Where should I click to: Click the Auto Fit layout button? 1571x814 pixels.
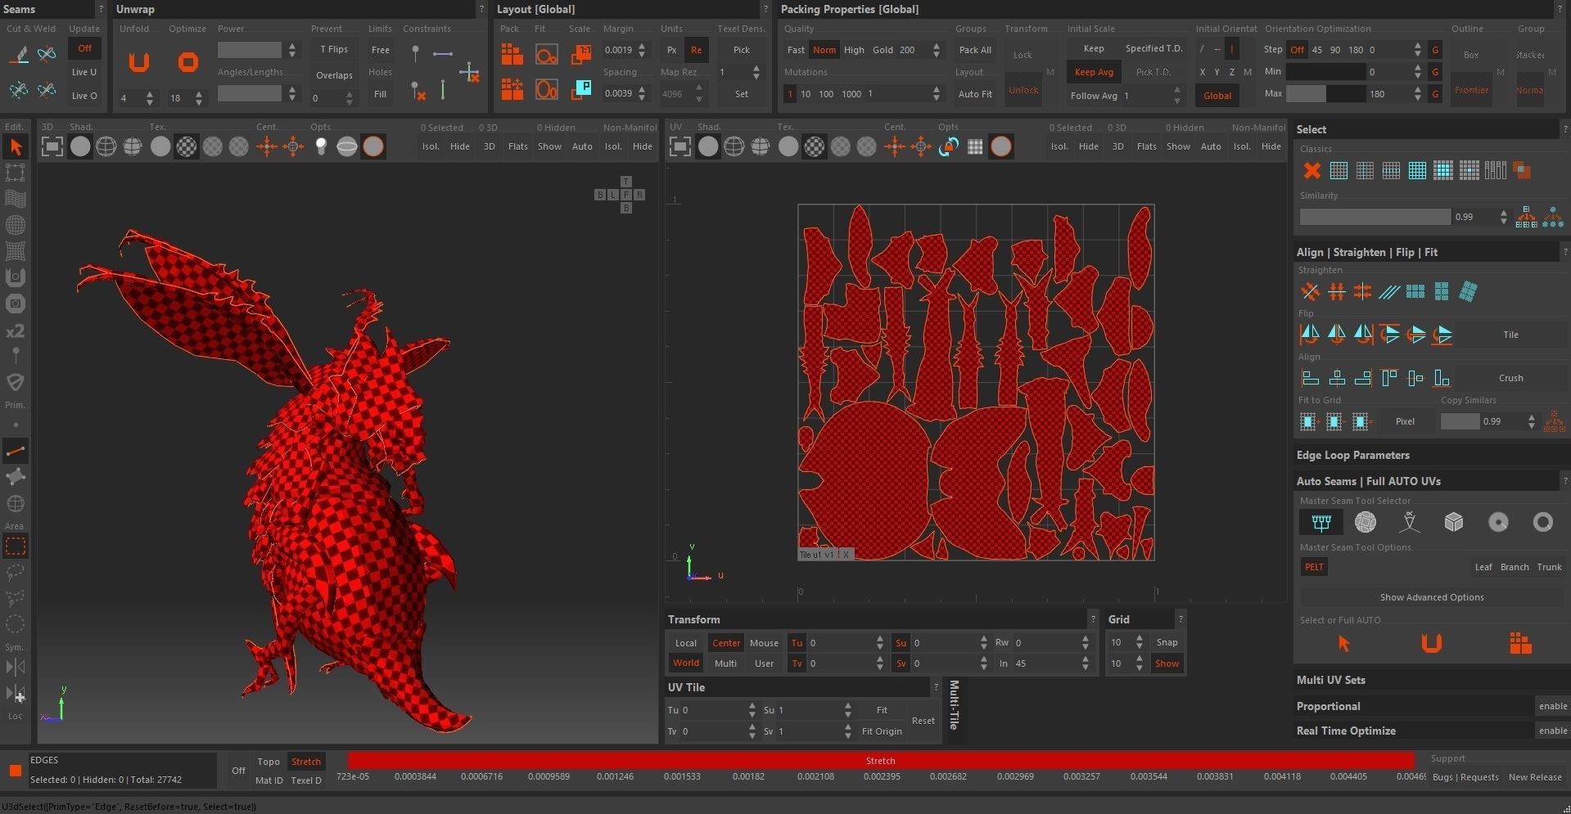click(x=975, y=94)
